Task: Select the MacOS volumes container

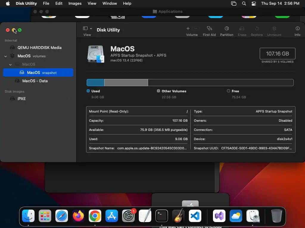Action: coord(38,56)
